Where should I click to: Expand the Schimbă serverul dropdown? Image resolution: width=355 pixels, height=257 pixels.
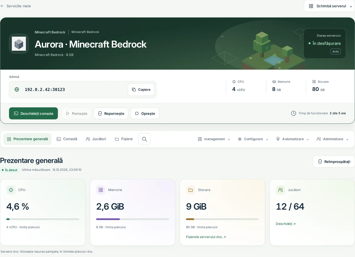tap(329, 6)
